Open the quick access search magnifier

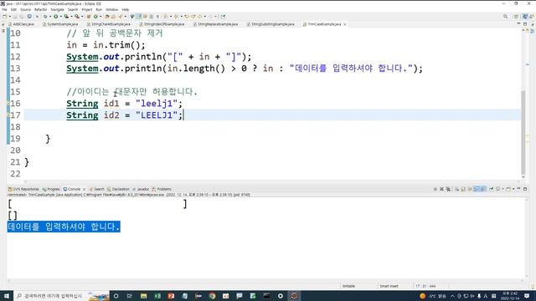505,17
